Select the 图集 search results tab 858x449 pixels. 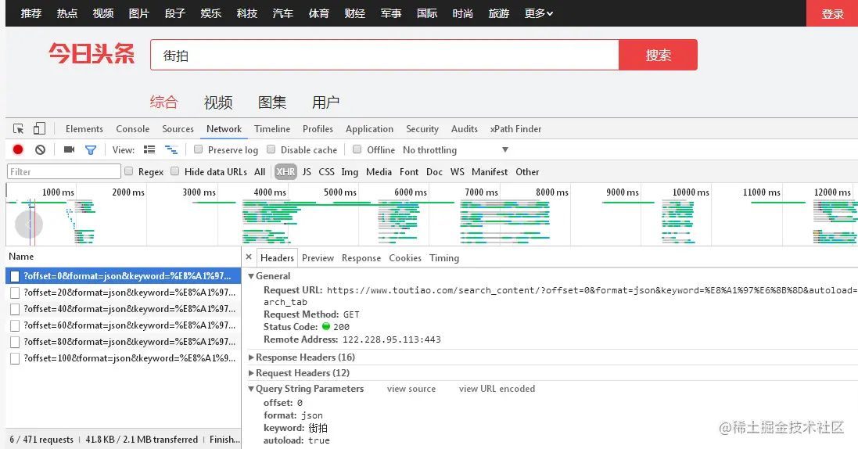coord(272,102)
